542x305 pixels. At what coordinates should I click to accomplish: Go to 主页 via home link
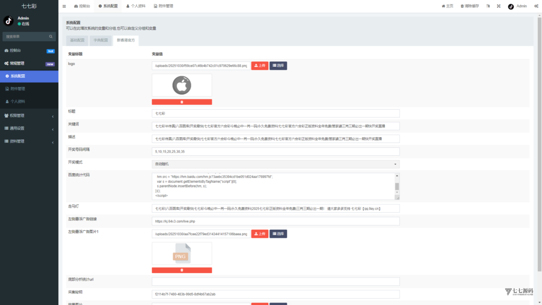coord(447,6)
